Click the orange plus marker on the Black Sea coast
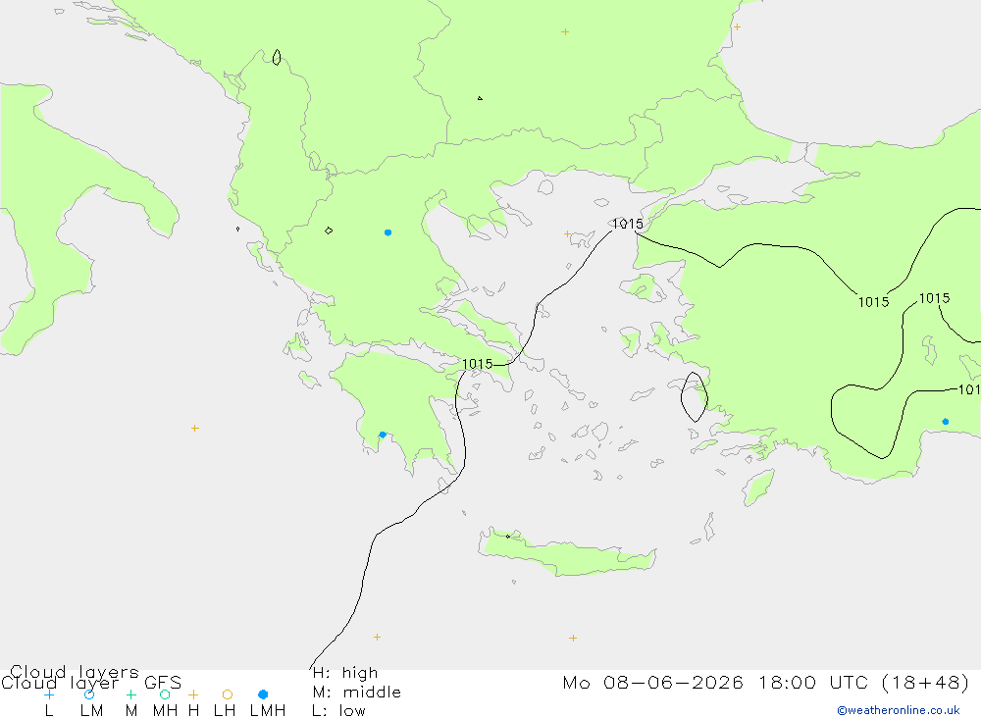This screenshot has height=719, width=981. pos(737,26)
